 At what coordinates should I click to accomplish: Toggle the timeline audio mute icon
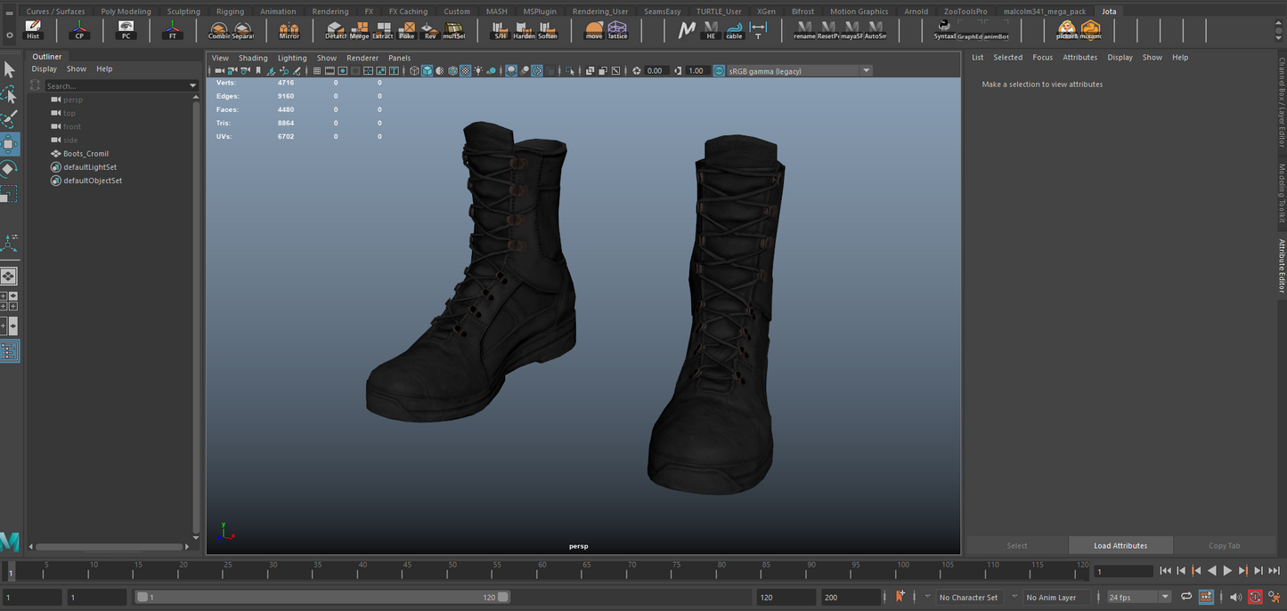1235,597
